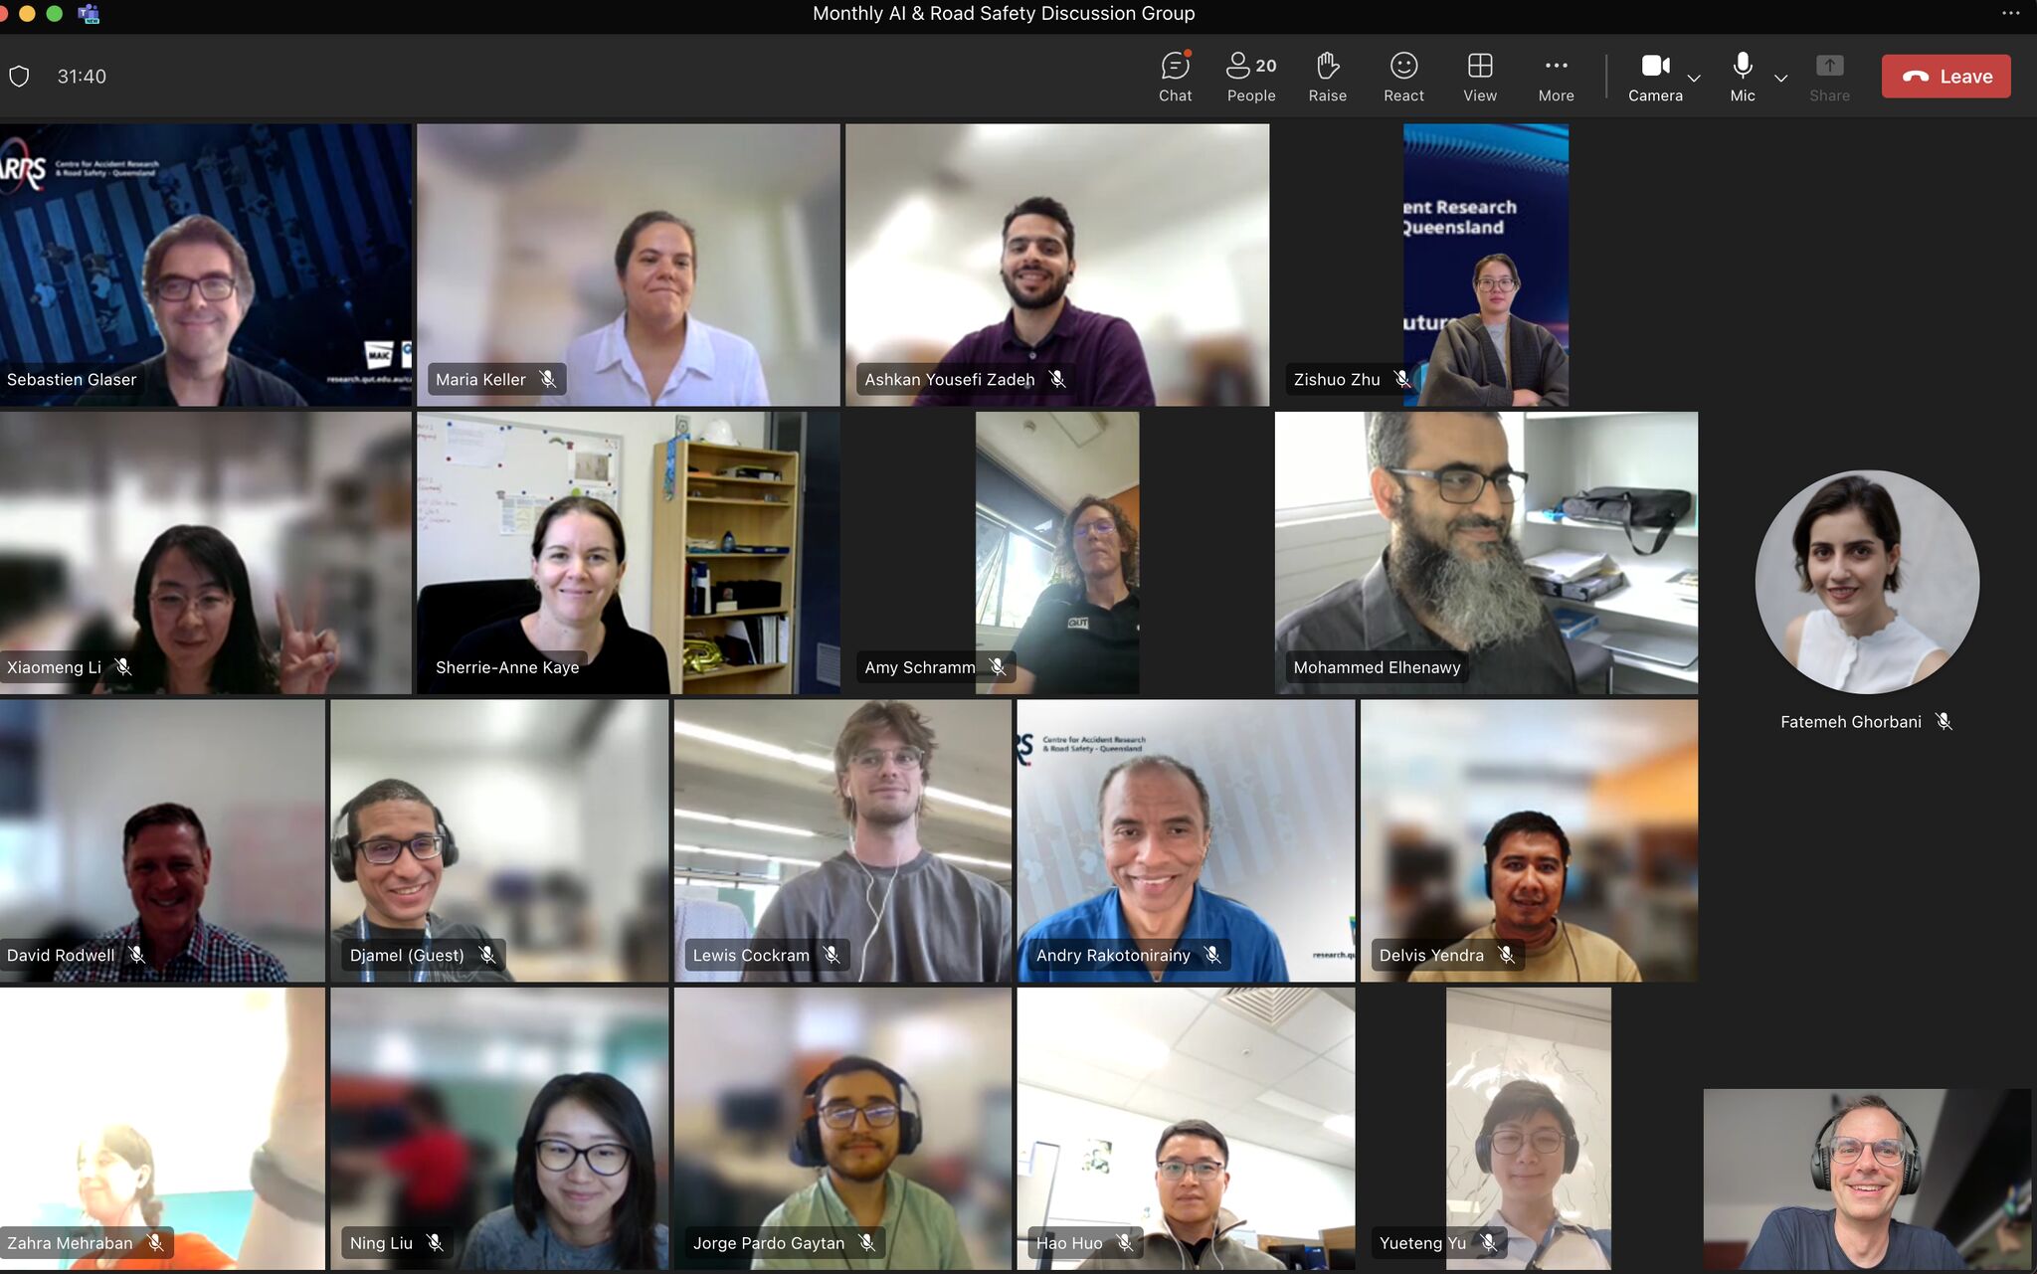Viewport: 2037px width, 1274px height.
Task: Click the muted mic icon next to Maria Keller
Action: click(548, 379)
